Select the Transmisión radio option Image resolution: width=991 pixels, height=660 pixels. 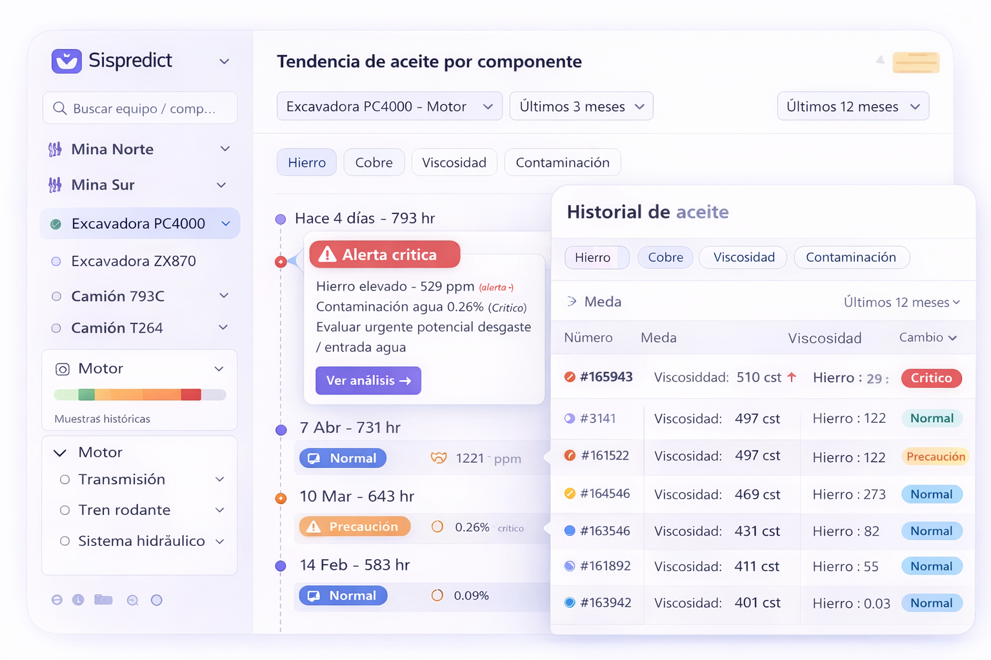pyautogui.click(x=65, y=480)
